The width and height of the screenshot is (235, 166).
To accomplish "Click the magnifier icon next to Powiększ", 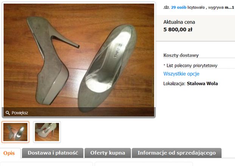I will pos(8,113).
